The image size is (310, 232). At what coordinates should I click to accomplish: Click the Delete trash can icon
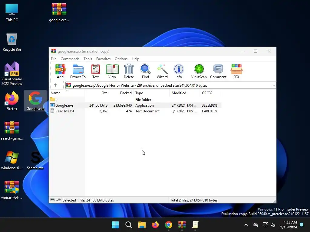(x=129, y=71)
